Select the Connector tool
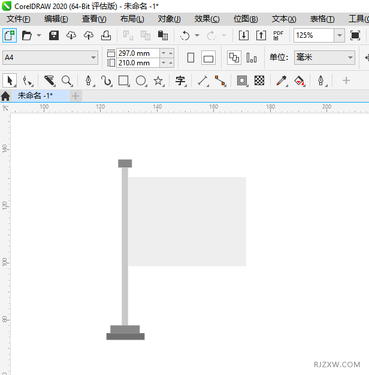This screenshot has height=375, width=369. click(x=220, y=80)
